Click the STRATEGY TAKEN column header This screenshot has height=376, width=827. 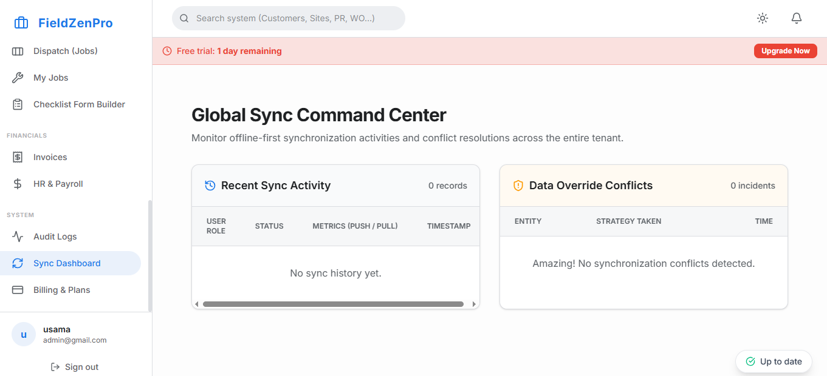click(629, 221)
